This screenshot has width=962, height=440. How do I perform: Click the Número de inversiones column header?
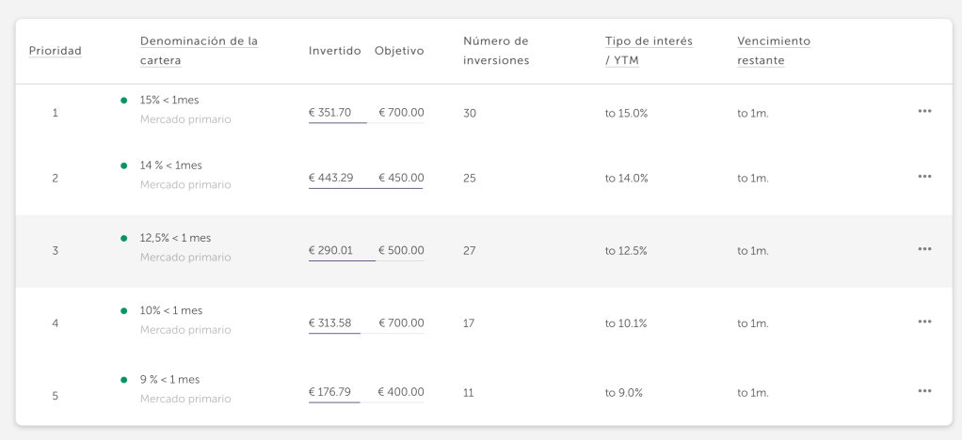495,51
